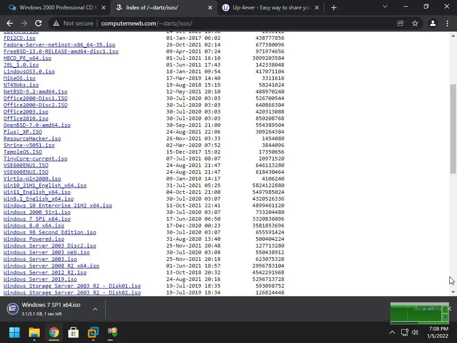Show hidden system tray icons

tap(392, 332)
